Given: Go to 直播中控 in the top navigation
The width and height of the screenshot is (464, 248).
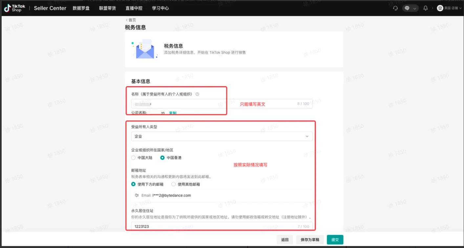Looking at the screenshot, I should [x=134, y=8].
